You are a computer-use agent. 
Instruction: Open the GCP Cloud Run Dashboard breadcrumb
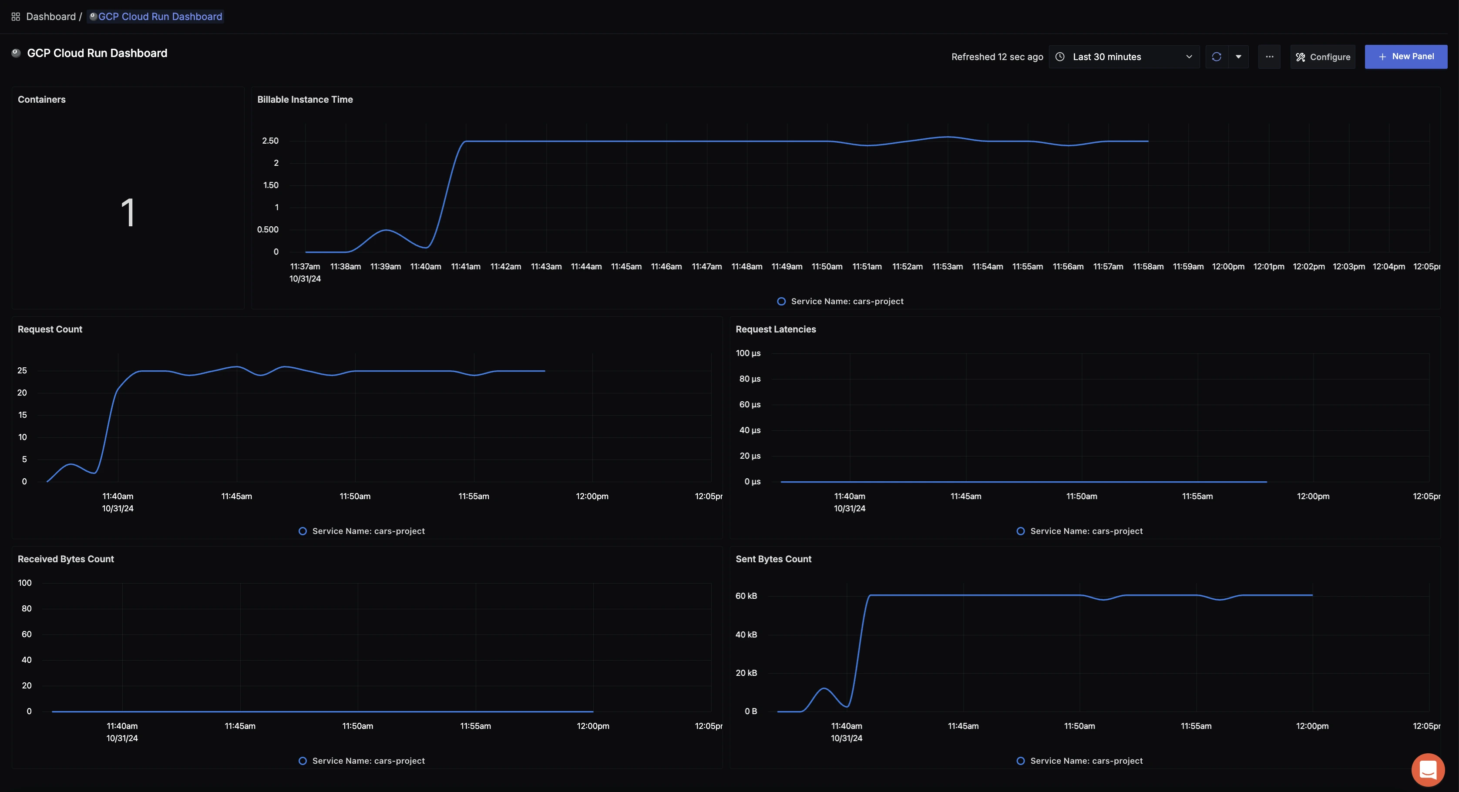156,17
